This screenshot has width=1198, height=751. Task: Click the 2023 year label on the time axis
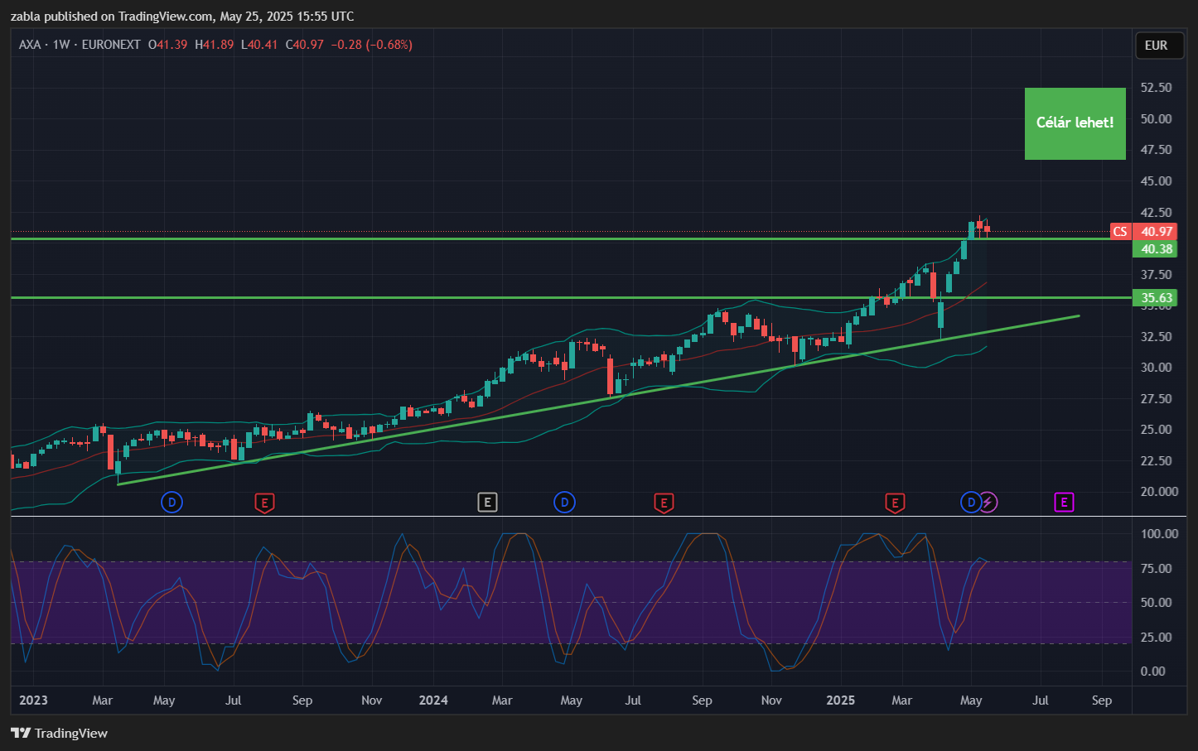[33, 700]
